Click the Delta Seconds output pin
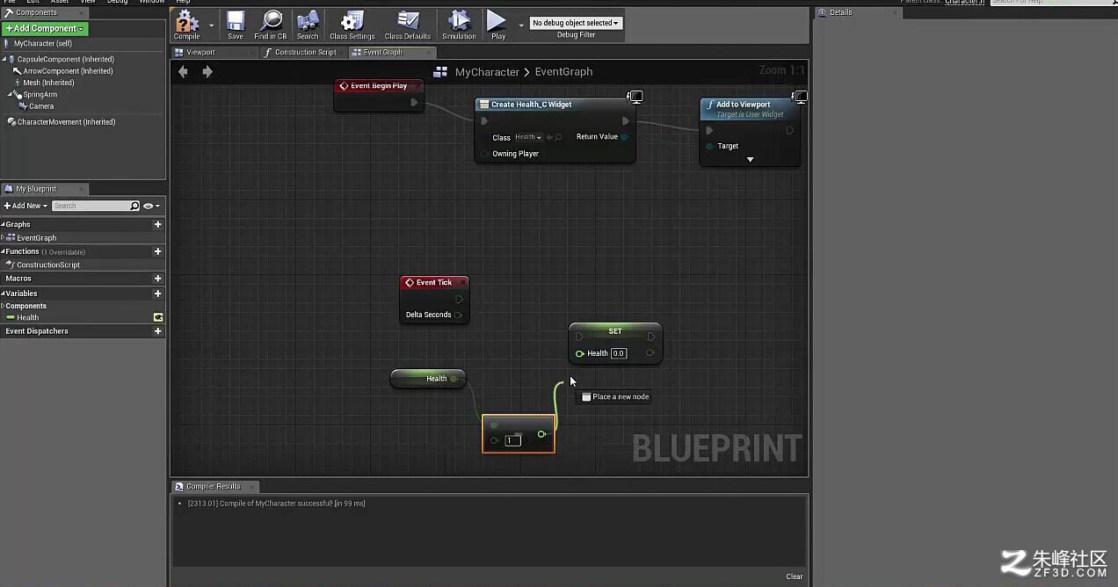 coord(458,315)
